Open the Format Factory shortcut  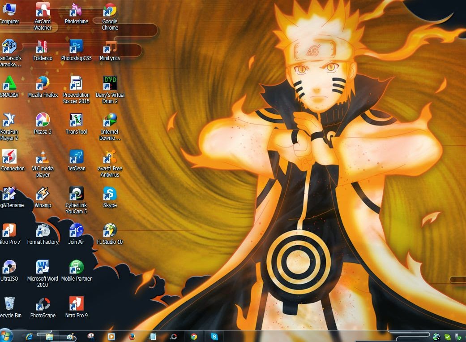[43, 234]
